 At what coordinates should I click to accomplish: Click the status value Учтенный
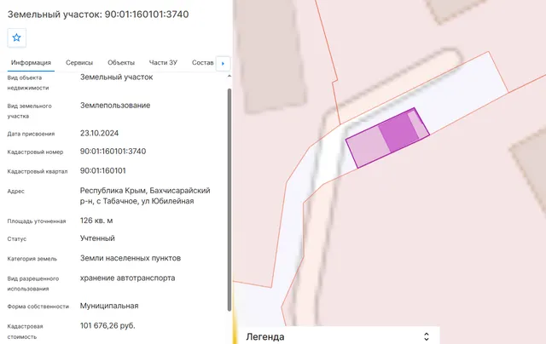coord(97,238)
